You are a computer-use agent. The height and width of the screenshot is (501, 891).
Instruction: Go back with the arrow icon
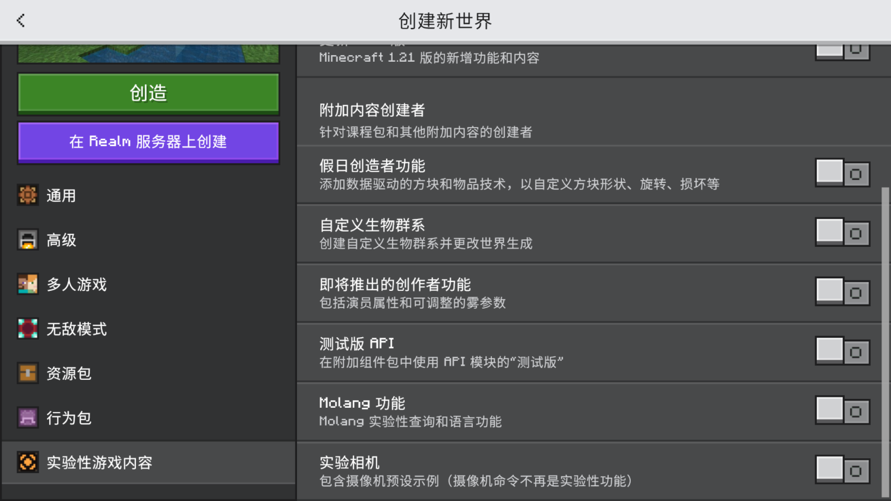[x=21, y=21]
